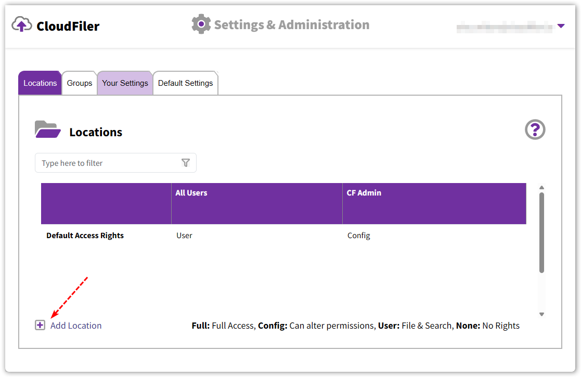Click the scrollbar down arrow in Locations table

pos(541,314)
